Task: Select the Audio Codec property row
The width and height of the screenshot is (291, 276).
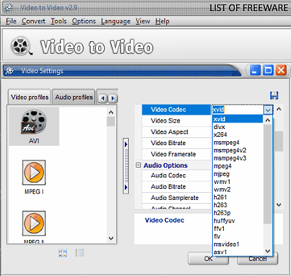Action: [177, 175]
